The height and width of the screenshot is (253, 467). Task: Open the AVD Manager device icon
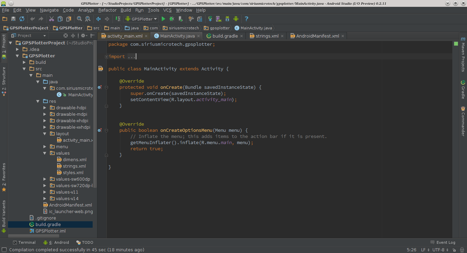tap(219, 19)
